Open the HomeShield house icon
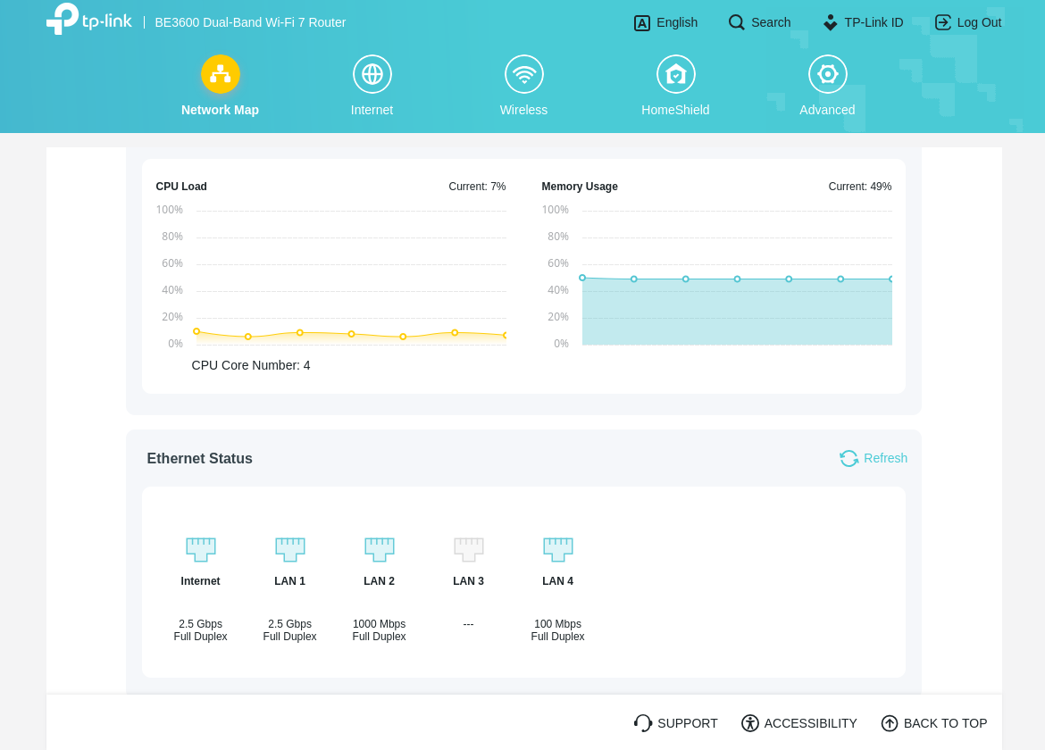Image resolution: width=1045 pixels, height=750 pixels. click(x=676, y=74)
